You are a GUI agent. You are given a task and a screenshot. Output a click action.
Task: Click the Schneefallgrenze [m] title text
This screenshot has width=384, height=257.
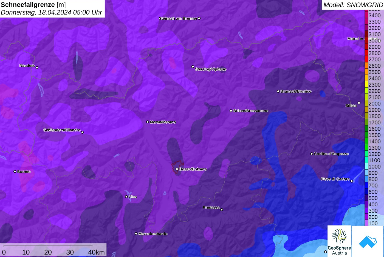pos(33,5)
